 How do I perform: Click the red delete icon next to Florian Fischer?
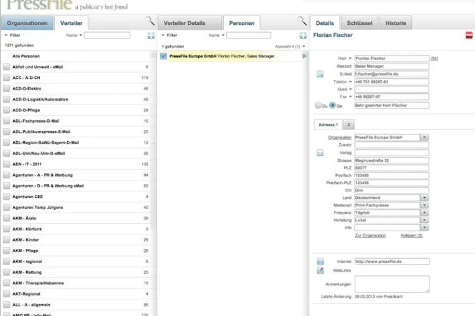(x=469, y=35)
